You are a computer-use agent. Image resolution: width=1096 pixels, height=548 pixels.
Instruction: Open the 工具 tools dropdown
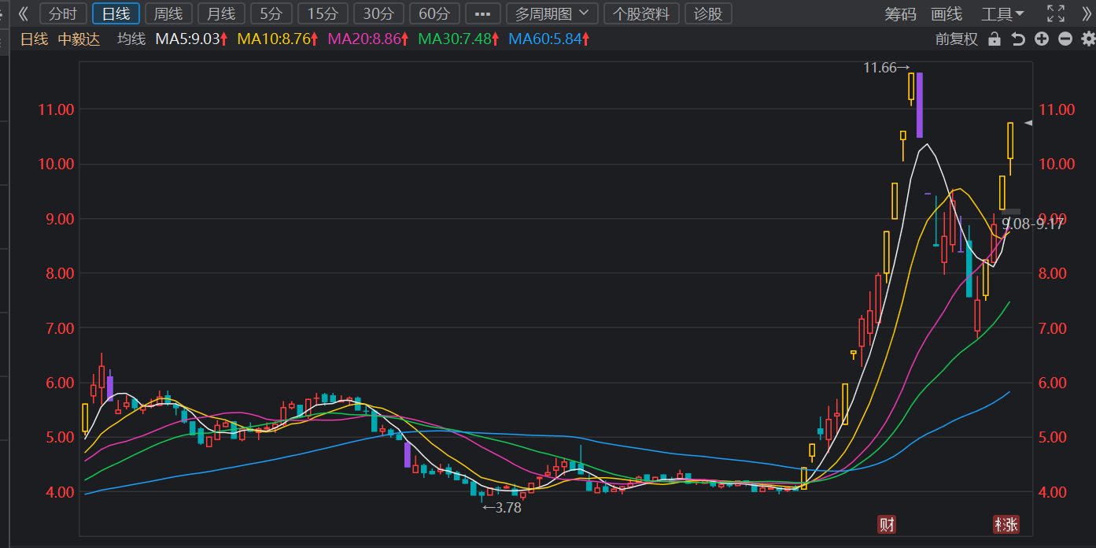[1002, 13]
